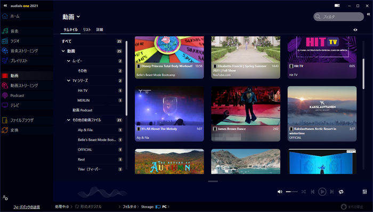This screenshot has height=212, width=373.
Task: Collapse the その他の動画ファイル tree node
Action: [69, 120]
